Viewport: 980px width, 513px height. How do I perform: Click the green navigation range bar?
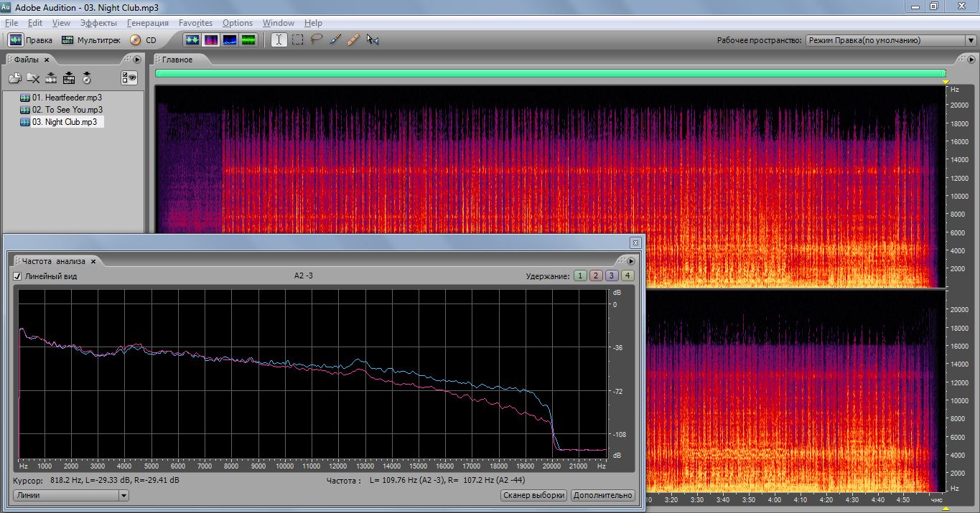(x=550, y=73)
